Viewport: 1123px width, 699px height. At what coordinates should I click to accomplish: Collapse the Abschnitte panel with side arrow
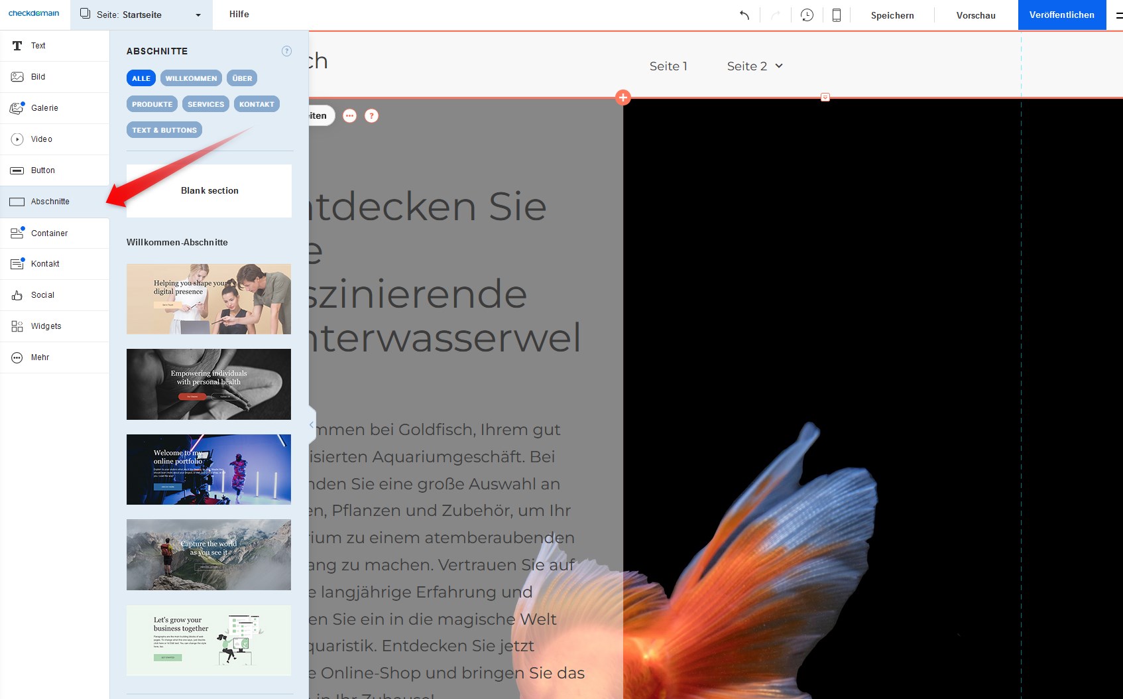tap(311, 424)
